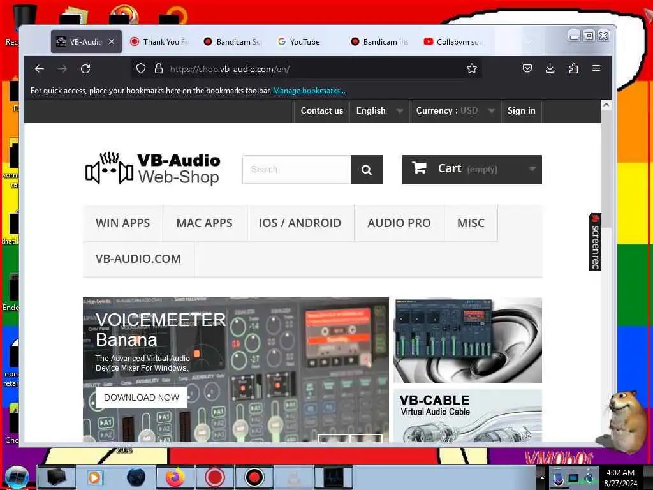The image size is (653, 490).
Task: Show hidden system tray icons arrow
Action: point(542,477)
